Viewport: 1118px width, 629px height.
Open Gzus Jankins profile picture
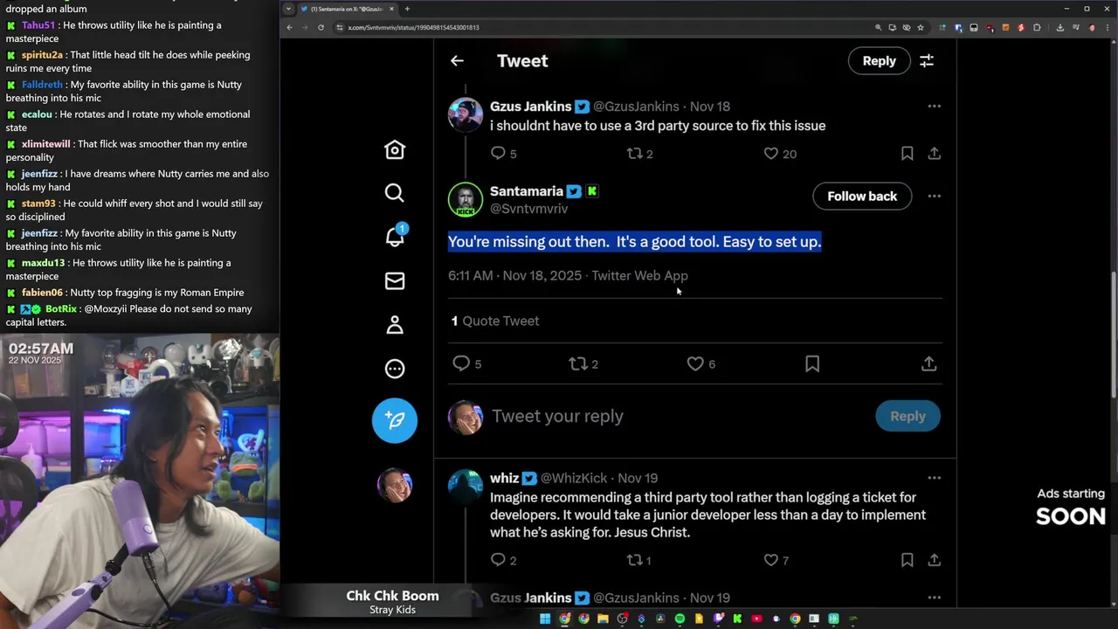tap(466, 114)
